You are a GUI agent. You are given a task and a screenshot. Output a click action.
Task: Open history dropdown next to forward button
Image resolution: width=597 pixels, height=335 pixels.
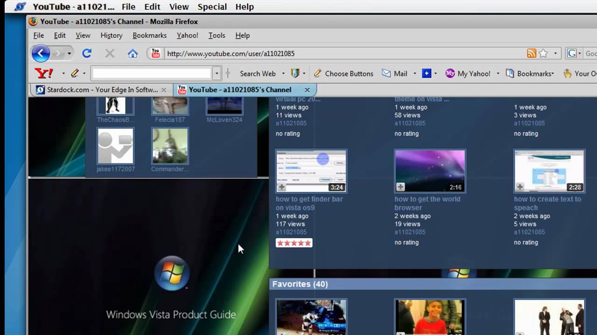(x=69, y=54)
